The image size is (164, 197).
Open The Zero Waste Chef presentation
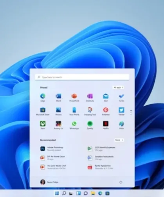[x=53, y=167]
